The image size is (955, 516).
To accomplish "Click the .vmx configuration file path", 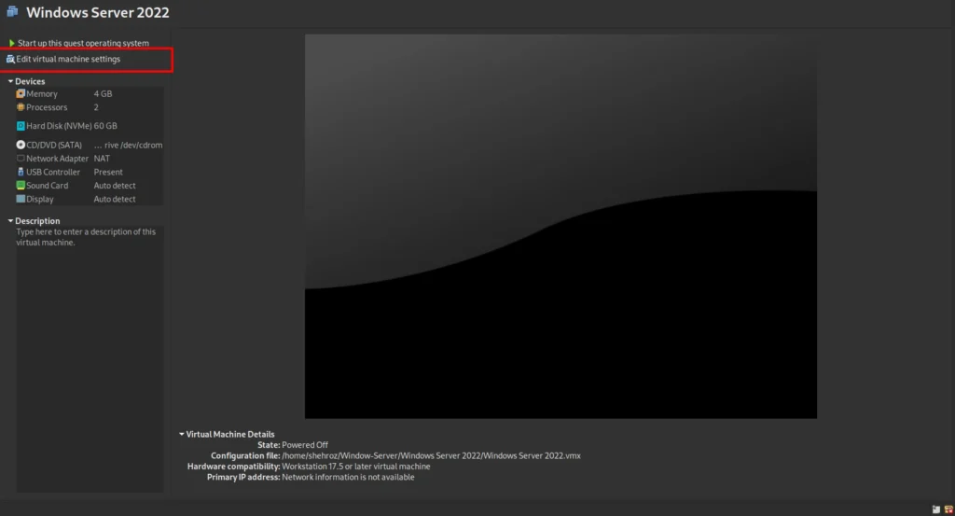I will point(431,455).
